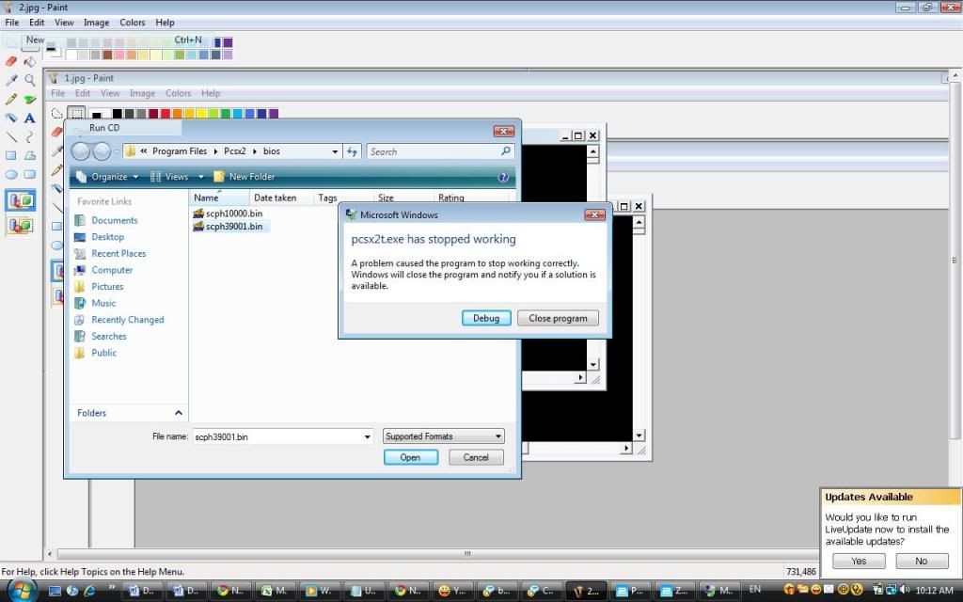
Task: Select the Rounded Rectangle tool
Action: pyautogui.click(x=29, y=174)
